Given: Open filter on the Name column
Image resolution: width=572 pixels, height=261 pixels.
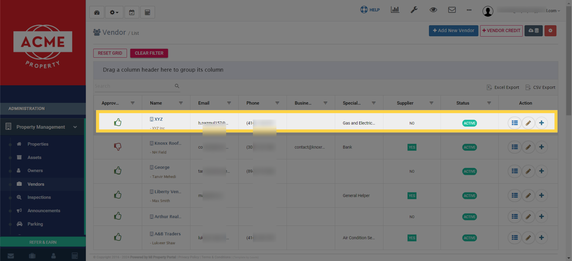Looking at the screenshot, I should pos(181,103).
